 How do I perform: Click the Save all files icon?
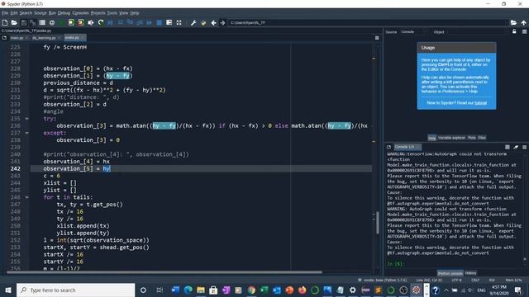33,22
